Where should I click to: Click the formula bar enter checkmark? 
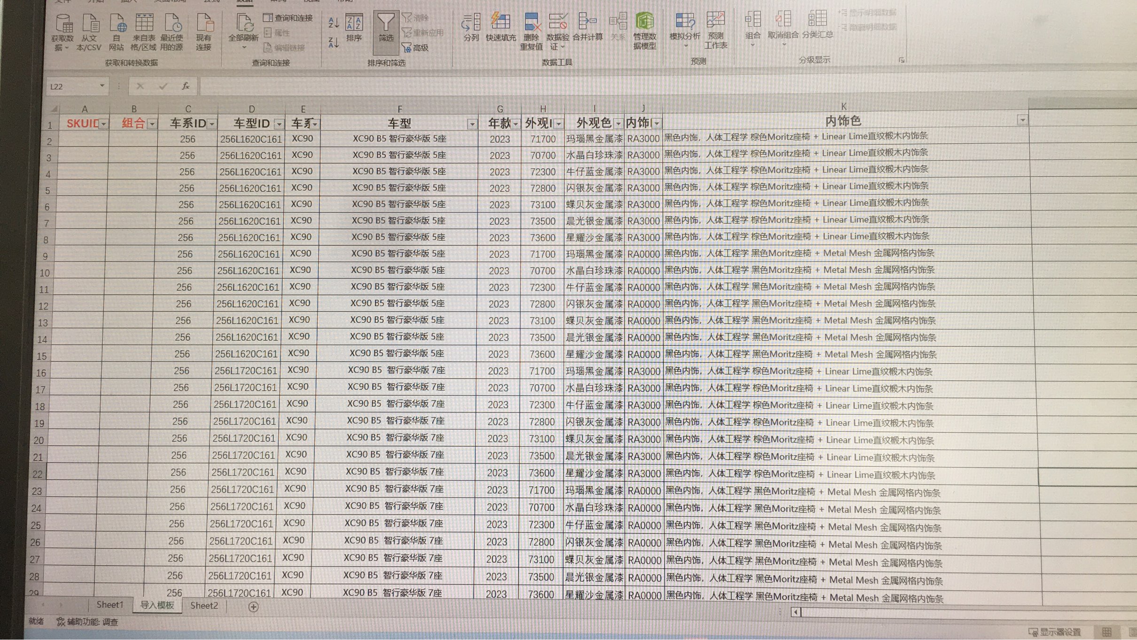[163, 86]
